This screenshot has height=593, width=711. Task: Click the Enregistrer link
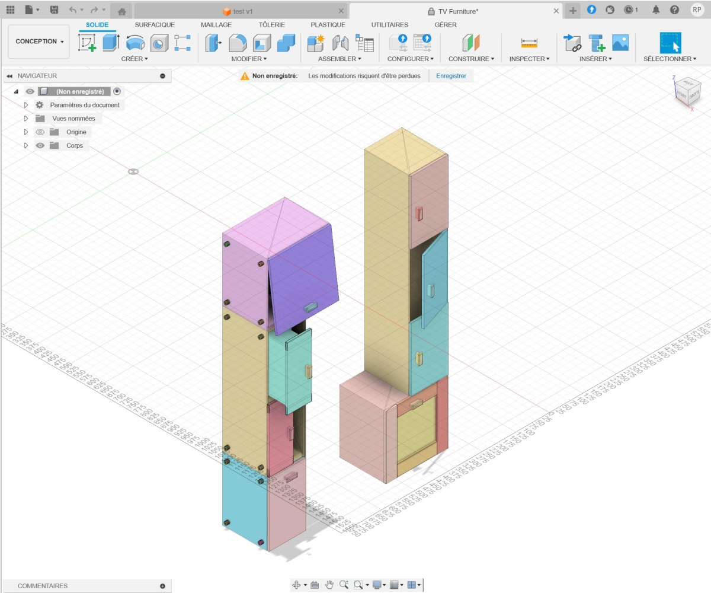[x=451, y=76]
